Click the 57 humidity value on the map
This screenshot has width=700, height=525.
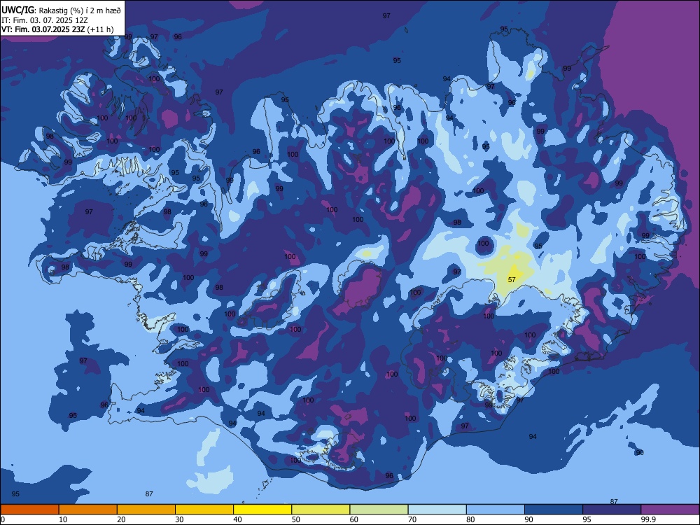point(512,279)
